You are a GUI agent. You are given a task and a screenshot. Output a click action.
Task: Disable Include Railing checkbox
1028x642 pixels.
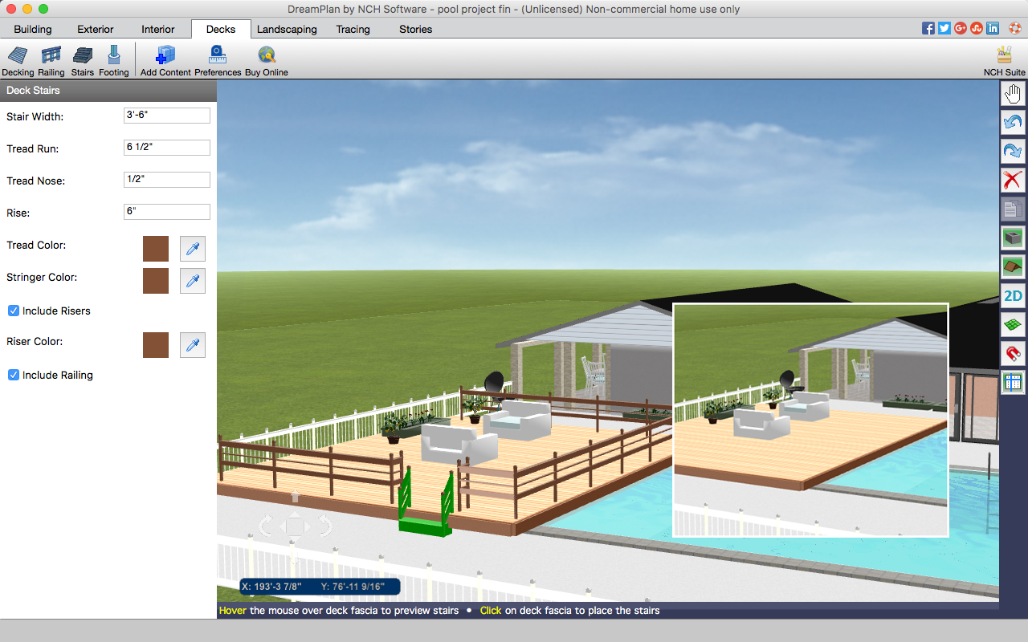(x=14, y=375)
